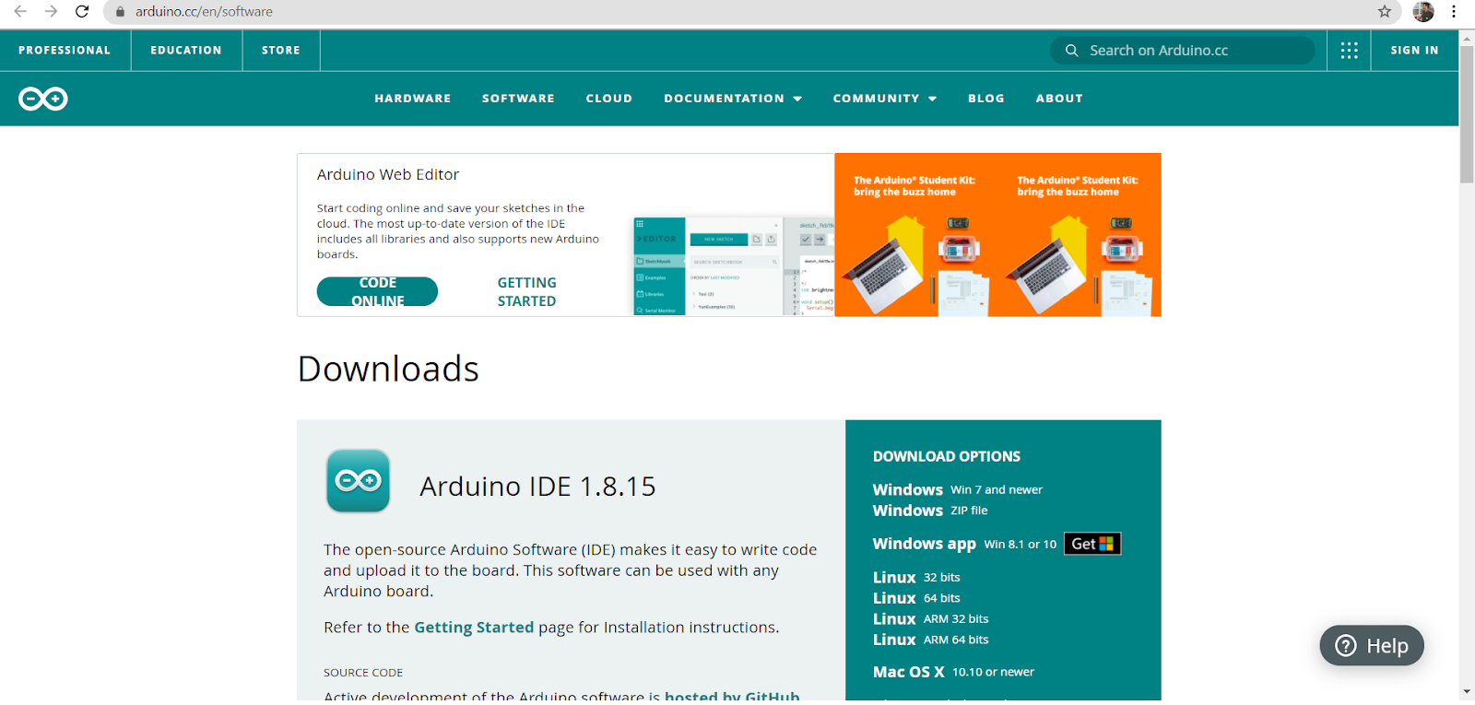Open the Store tab
Viewport: 1475px width, 705px height.
281,51
